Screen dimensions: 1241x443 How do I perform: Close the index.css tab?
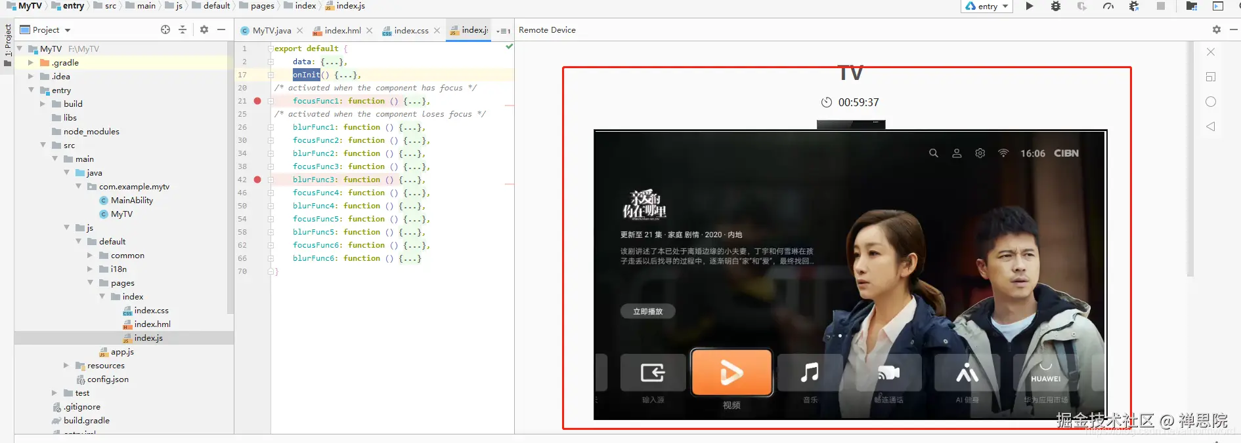click(x=437, y=30)
